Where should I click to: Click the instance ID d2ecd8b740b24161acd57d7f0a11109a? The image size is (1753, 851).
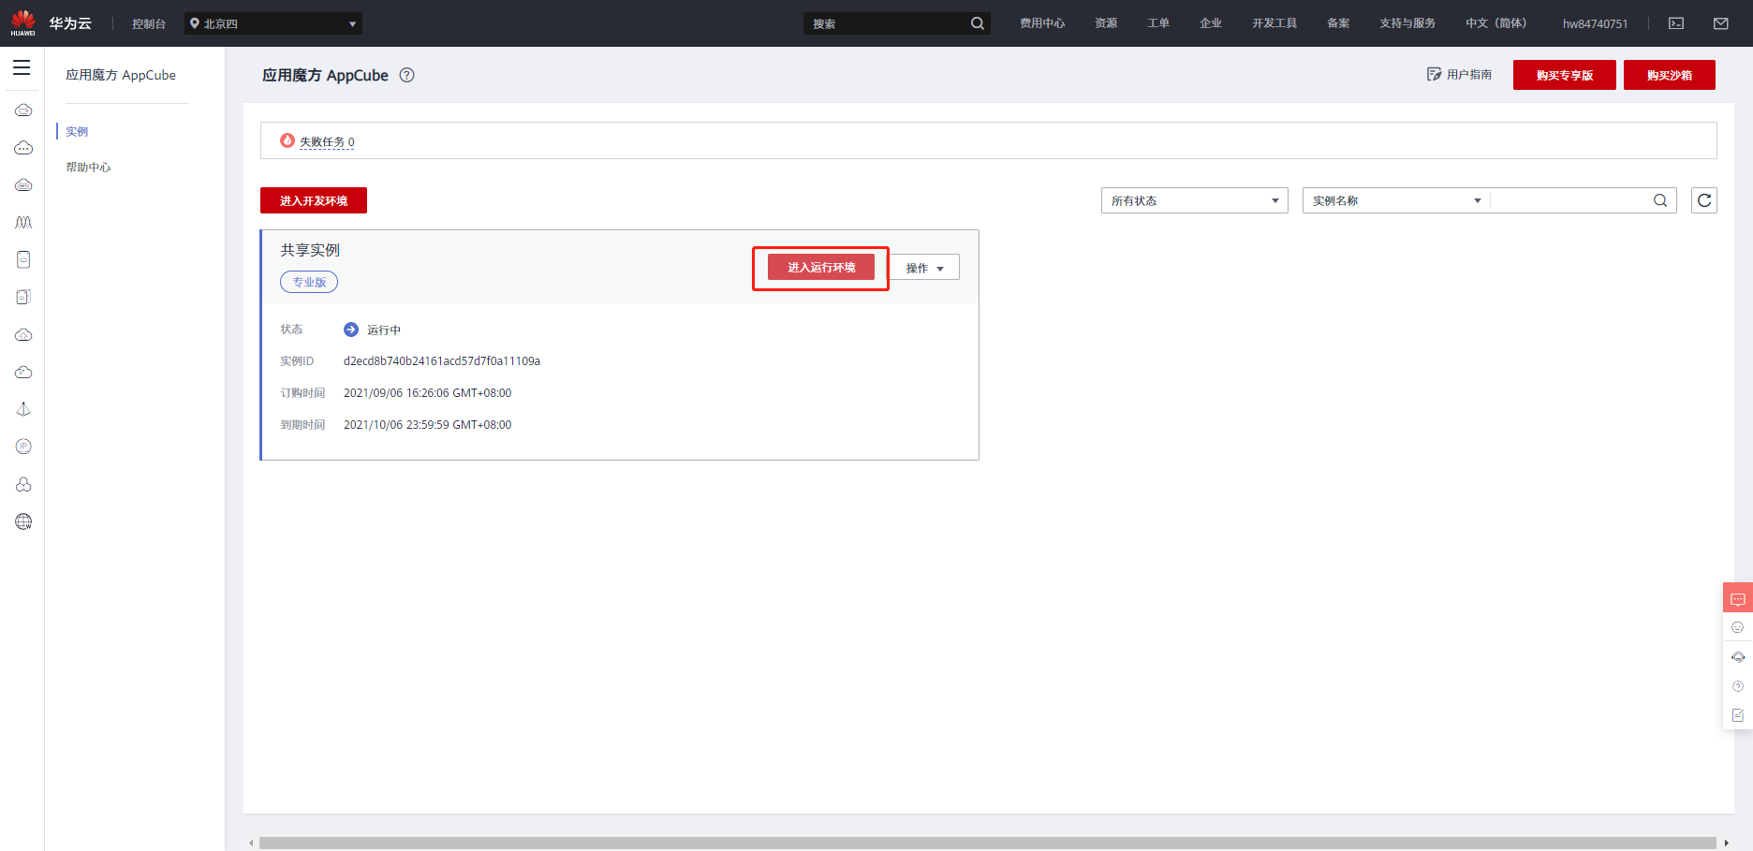click(442, 361)
